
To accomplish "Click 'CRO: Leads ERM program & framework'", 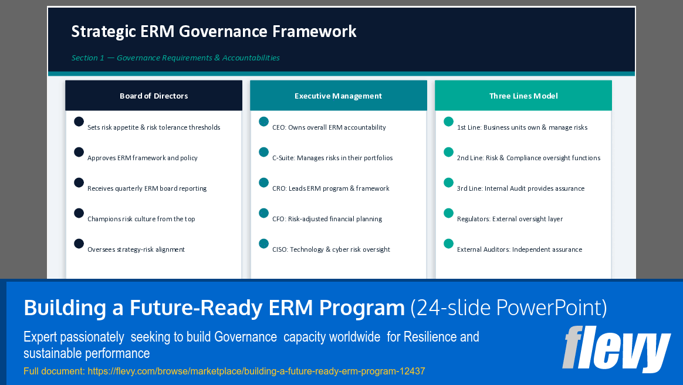I will (330, 188).
